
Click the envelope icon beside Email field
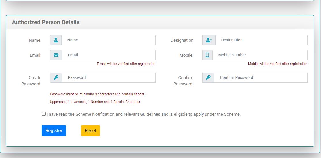point(56,55)
